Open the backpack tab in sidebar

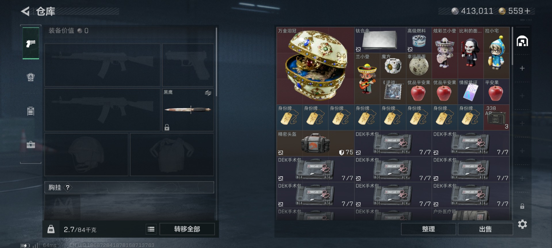[x=31, y=77]
